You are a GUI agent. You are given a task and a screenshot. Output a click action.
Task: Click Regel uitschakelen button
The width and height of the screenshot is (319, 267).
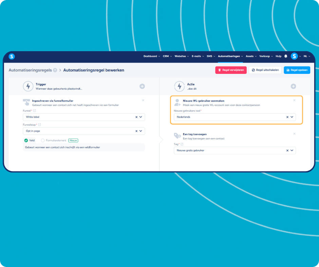tap(265, 70)
